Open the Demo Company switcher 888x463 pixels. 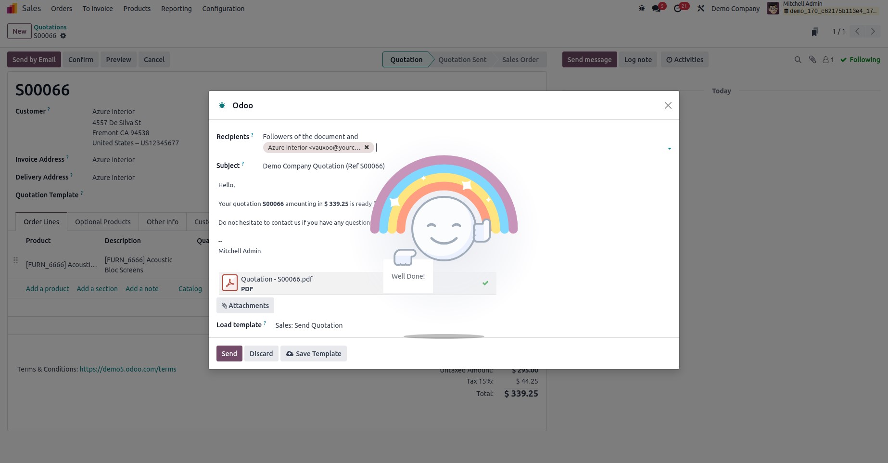[735, 9]
